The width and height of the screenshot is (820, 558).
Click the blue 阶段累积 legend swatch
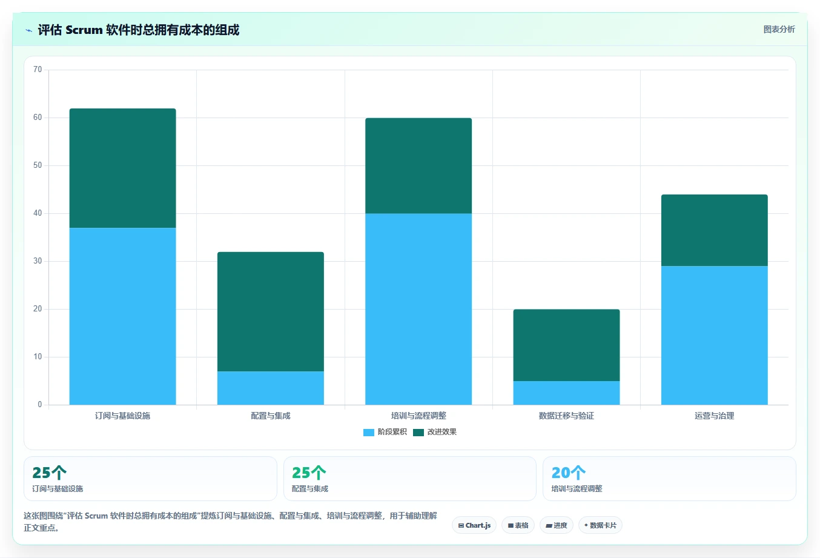pos(369,432)
